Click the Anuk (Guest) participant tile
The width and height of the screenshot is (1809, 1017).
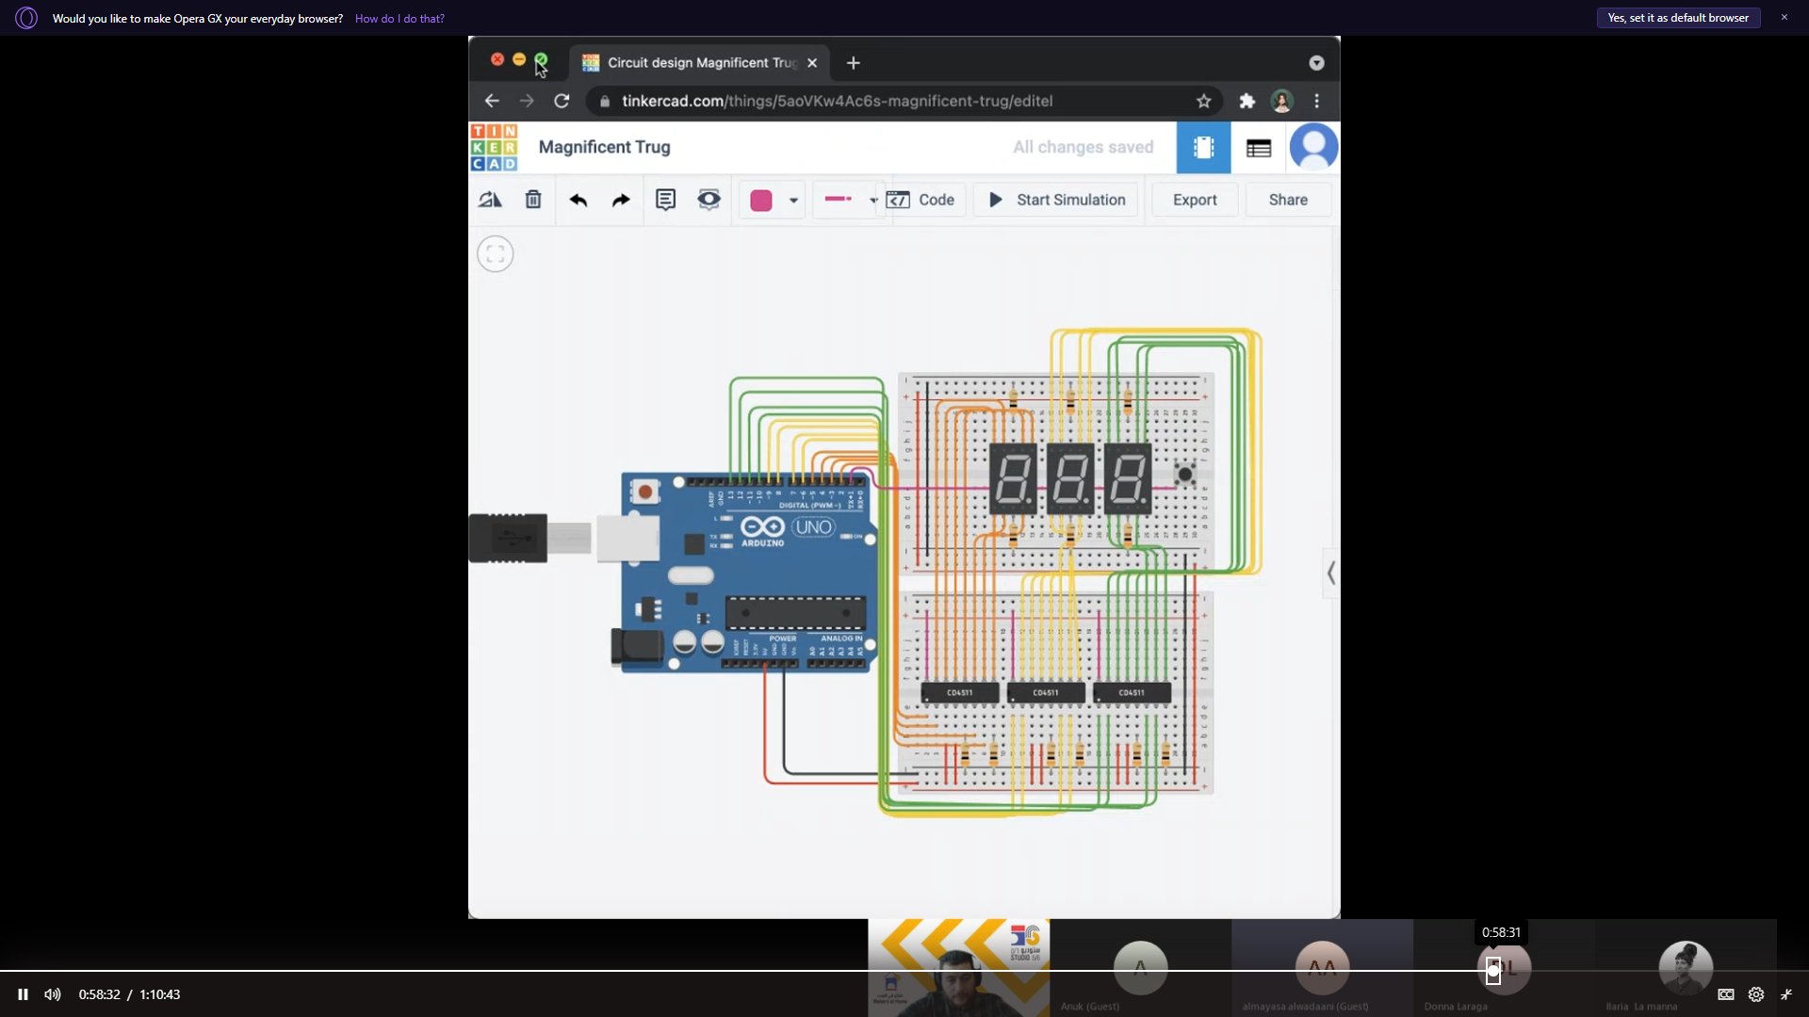pyautogui.click(x=1140, y=968)
